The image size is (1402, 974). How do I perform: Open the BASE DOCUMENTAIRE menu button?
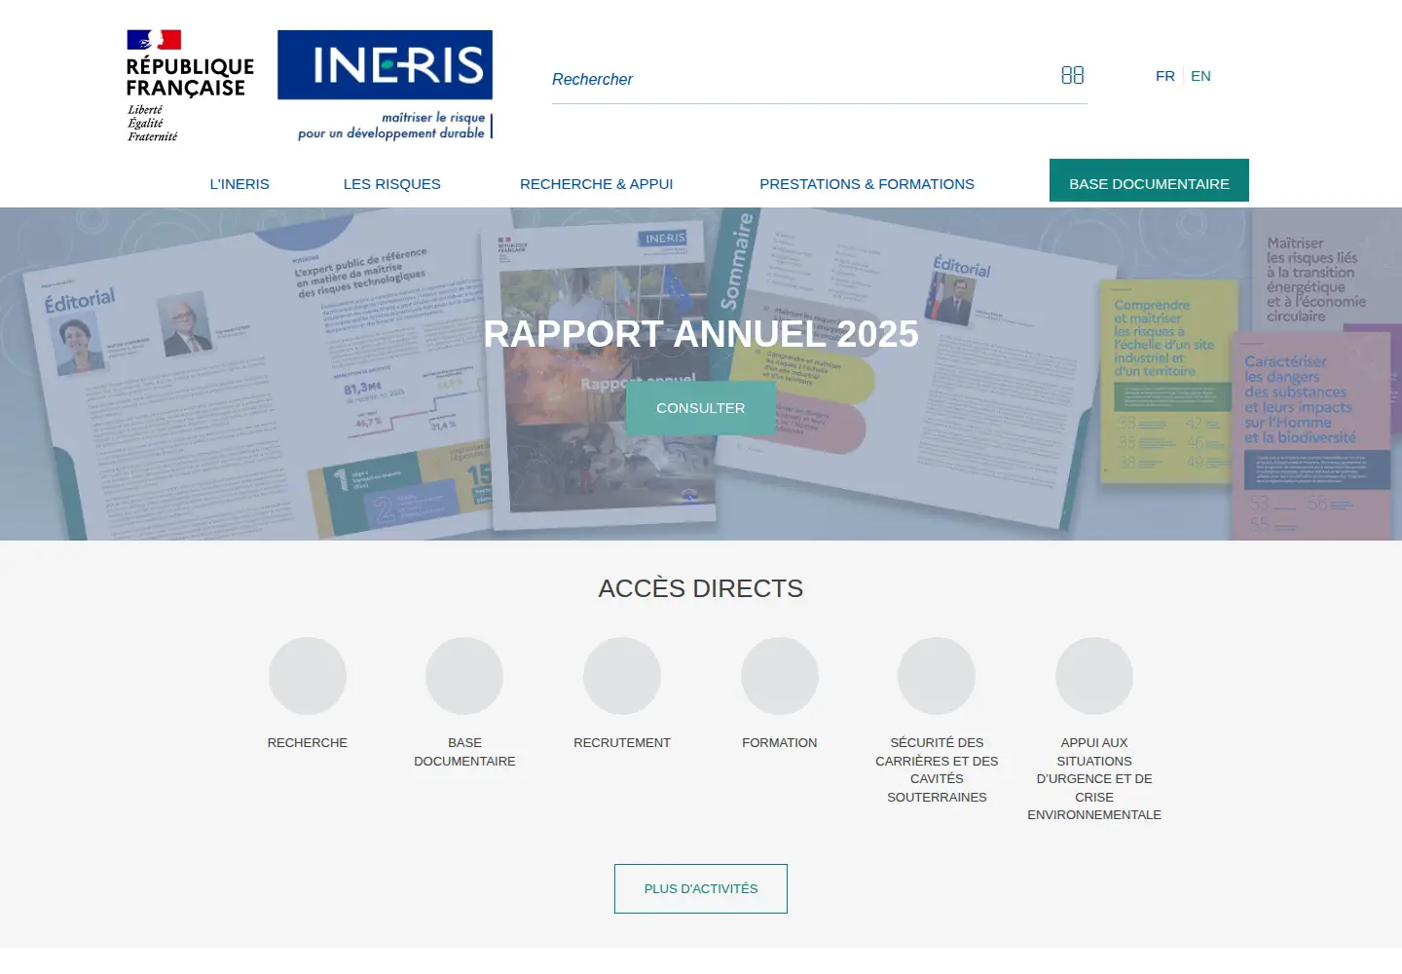coord(1149,181)
